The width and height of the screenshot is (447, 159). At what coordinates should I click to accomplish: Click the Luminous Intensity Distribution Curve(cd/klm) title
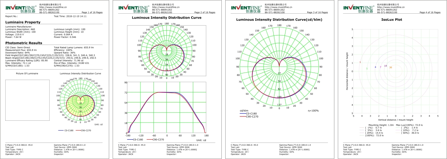coord(279,20)
